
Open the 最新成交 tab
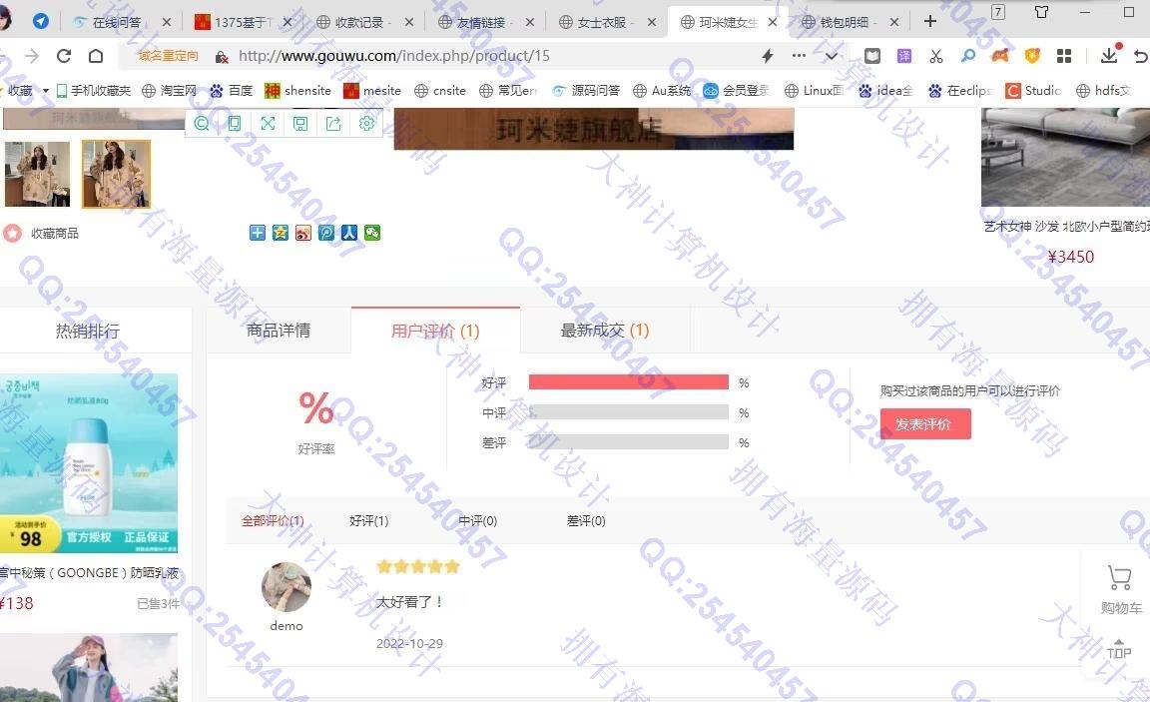pyautogui.click(x=604, y=331)
